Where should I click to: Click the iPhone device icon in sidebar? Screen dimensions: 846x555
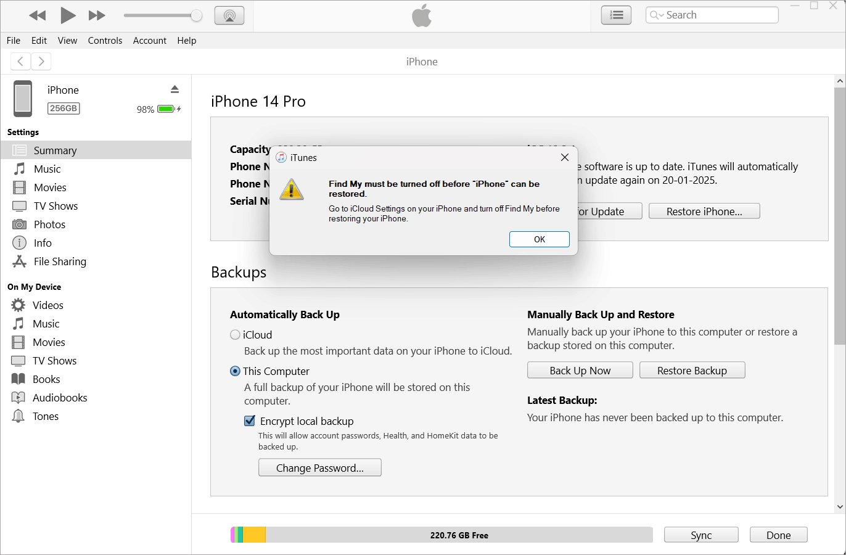click(x=23, y=99)
